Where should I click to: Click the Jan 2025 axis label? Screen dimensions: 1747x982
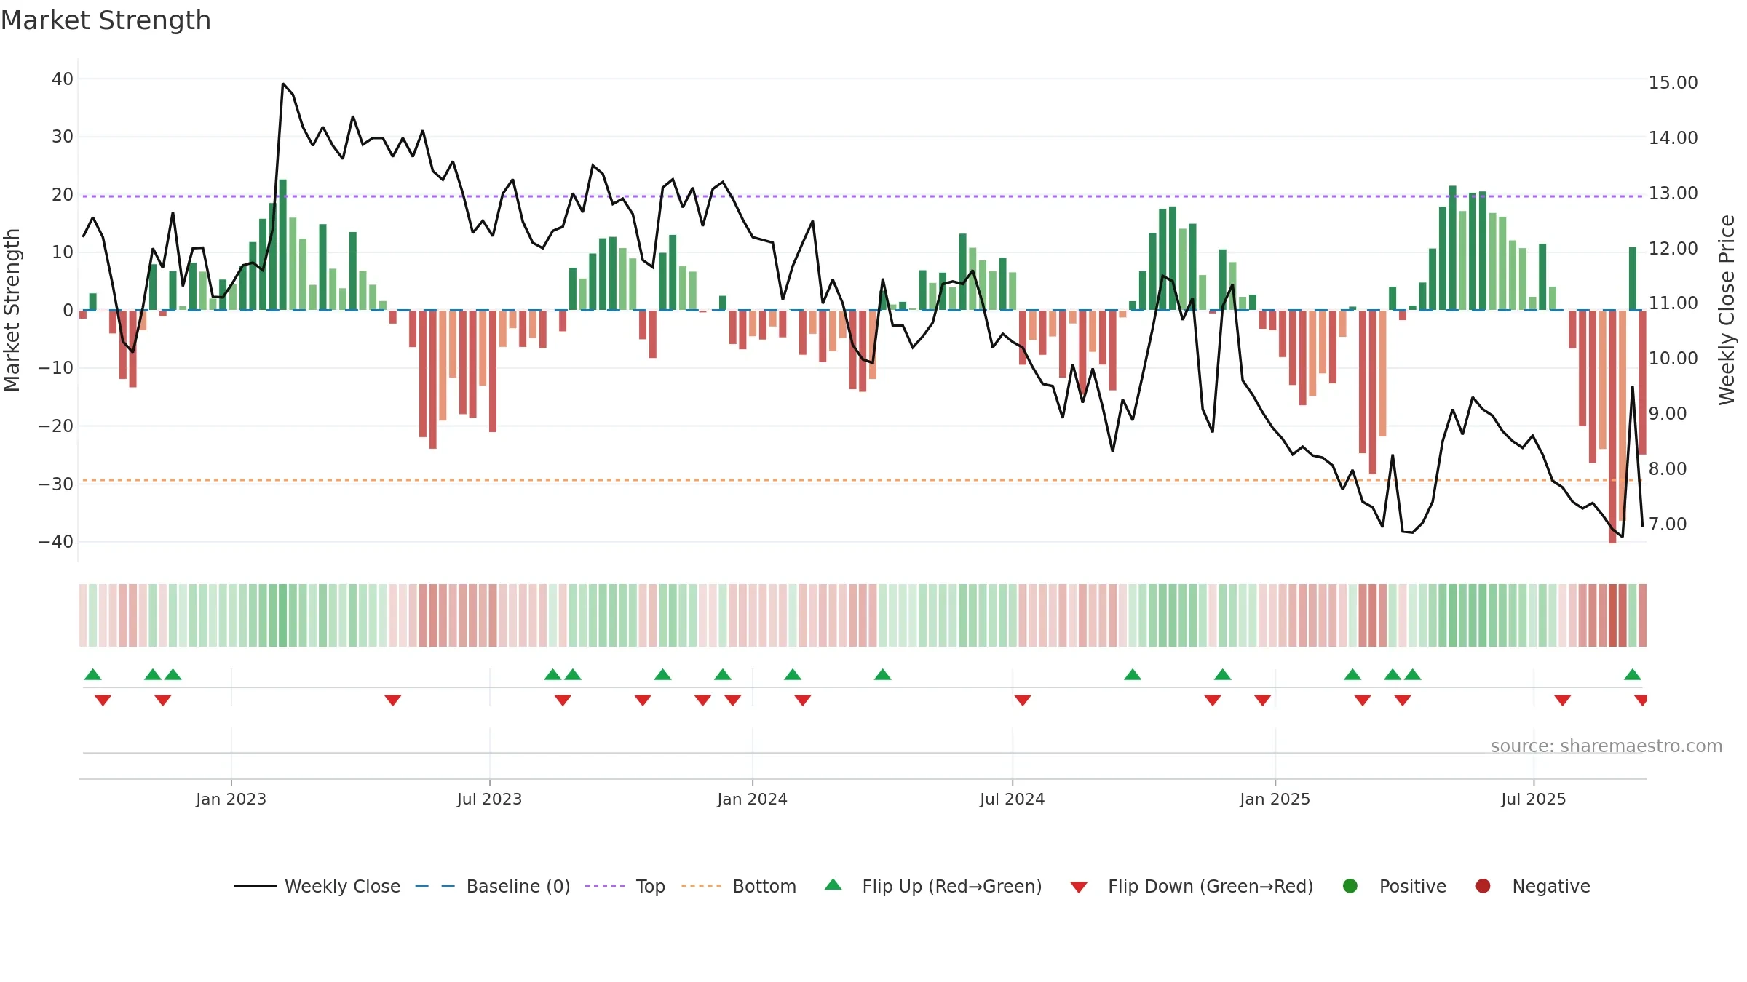tap(1275, 799)
